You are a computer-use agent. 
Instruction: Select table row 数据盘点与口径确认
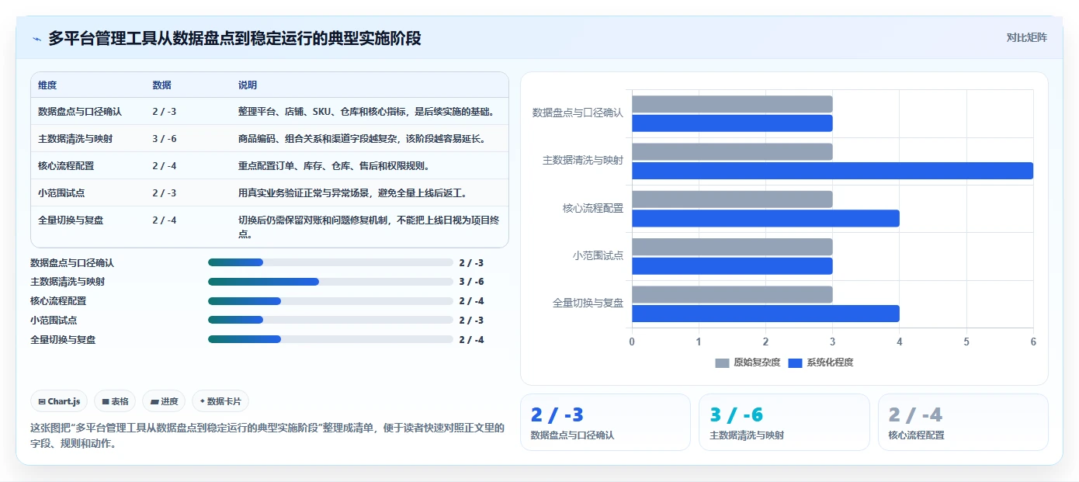(x=269, y=111)
